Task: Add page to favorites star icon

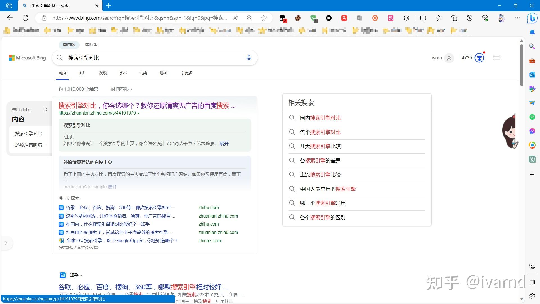Action: pos(264,18)
